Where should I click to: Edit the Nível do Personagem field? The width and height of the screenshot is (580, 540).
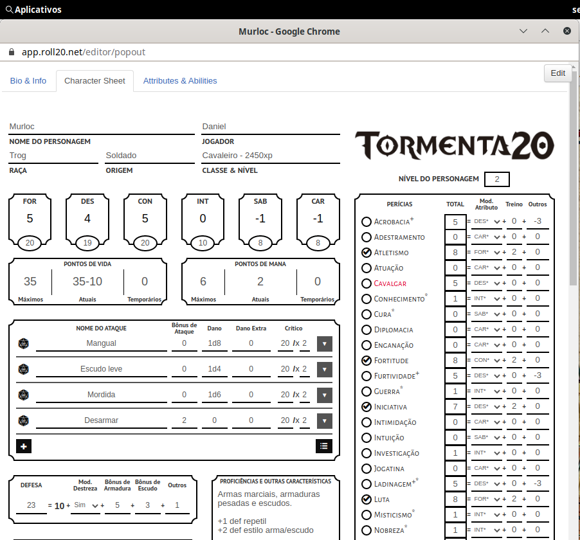coord(496,179)
